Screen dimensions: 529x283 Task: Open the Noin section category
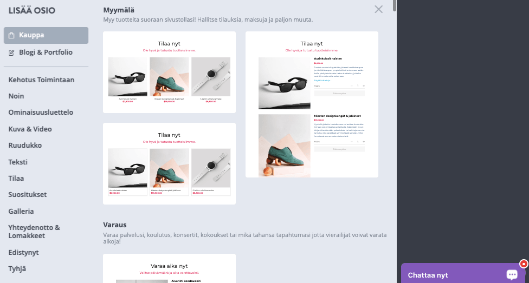[x=16, y=96]
